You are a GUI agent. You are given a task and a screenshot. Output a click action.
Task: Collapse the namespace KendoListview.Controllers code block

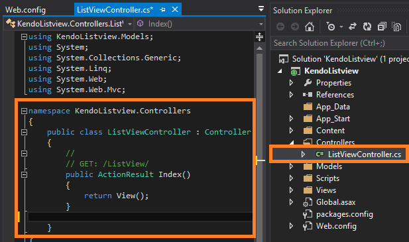[x=24, y=111]
